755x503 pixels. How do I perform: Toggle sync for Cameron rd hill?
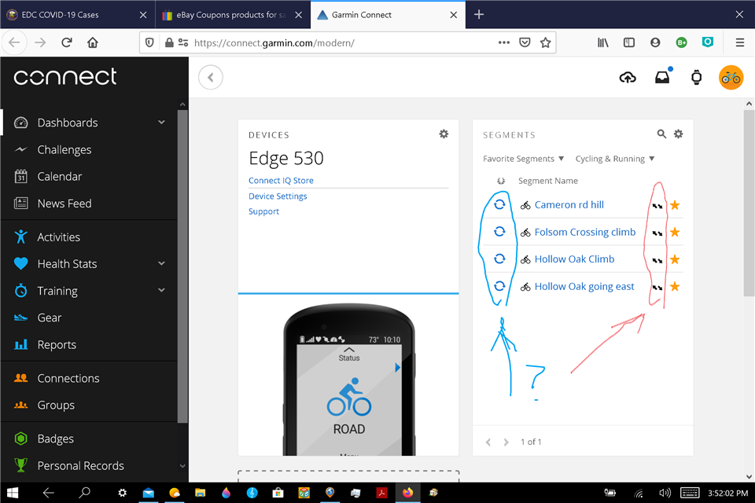point(499,204)
